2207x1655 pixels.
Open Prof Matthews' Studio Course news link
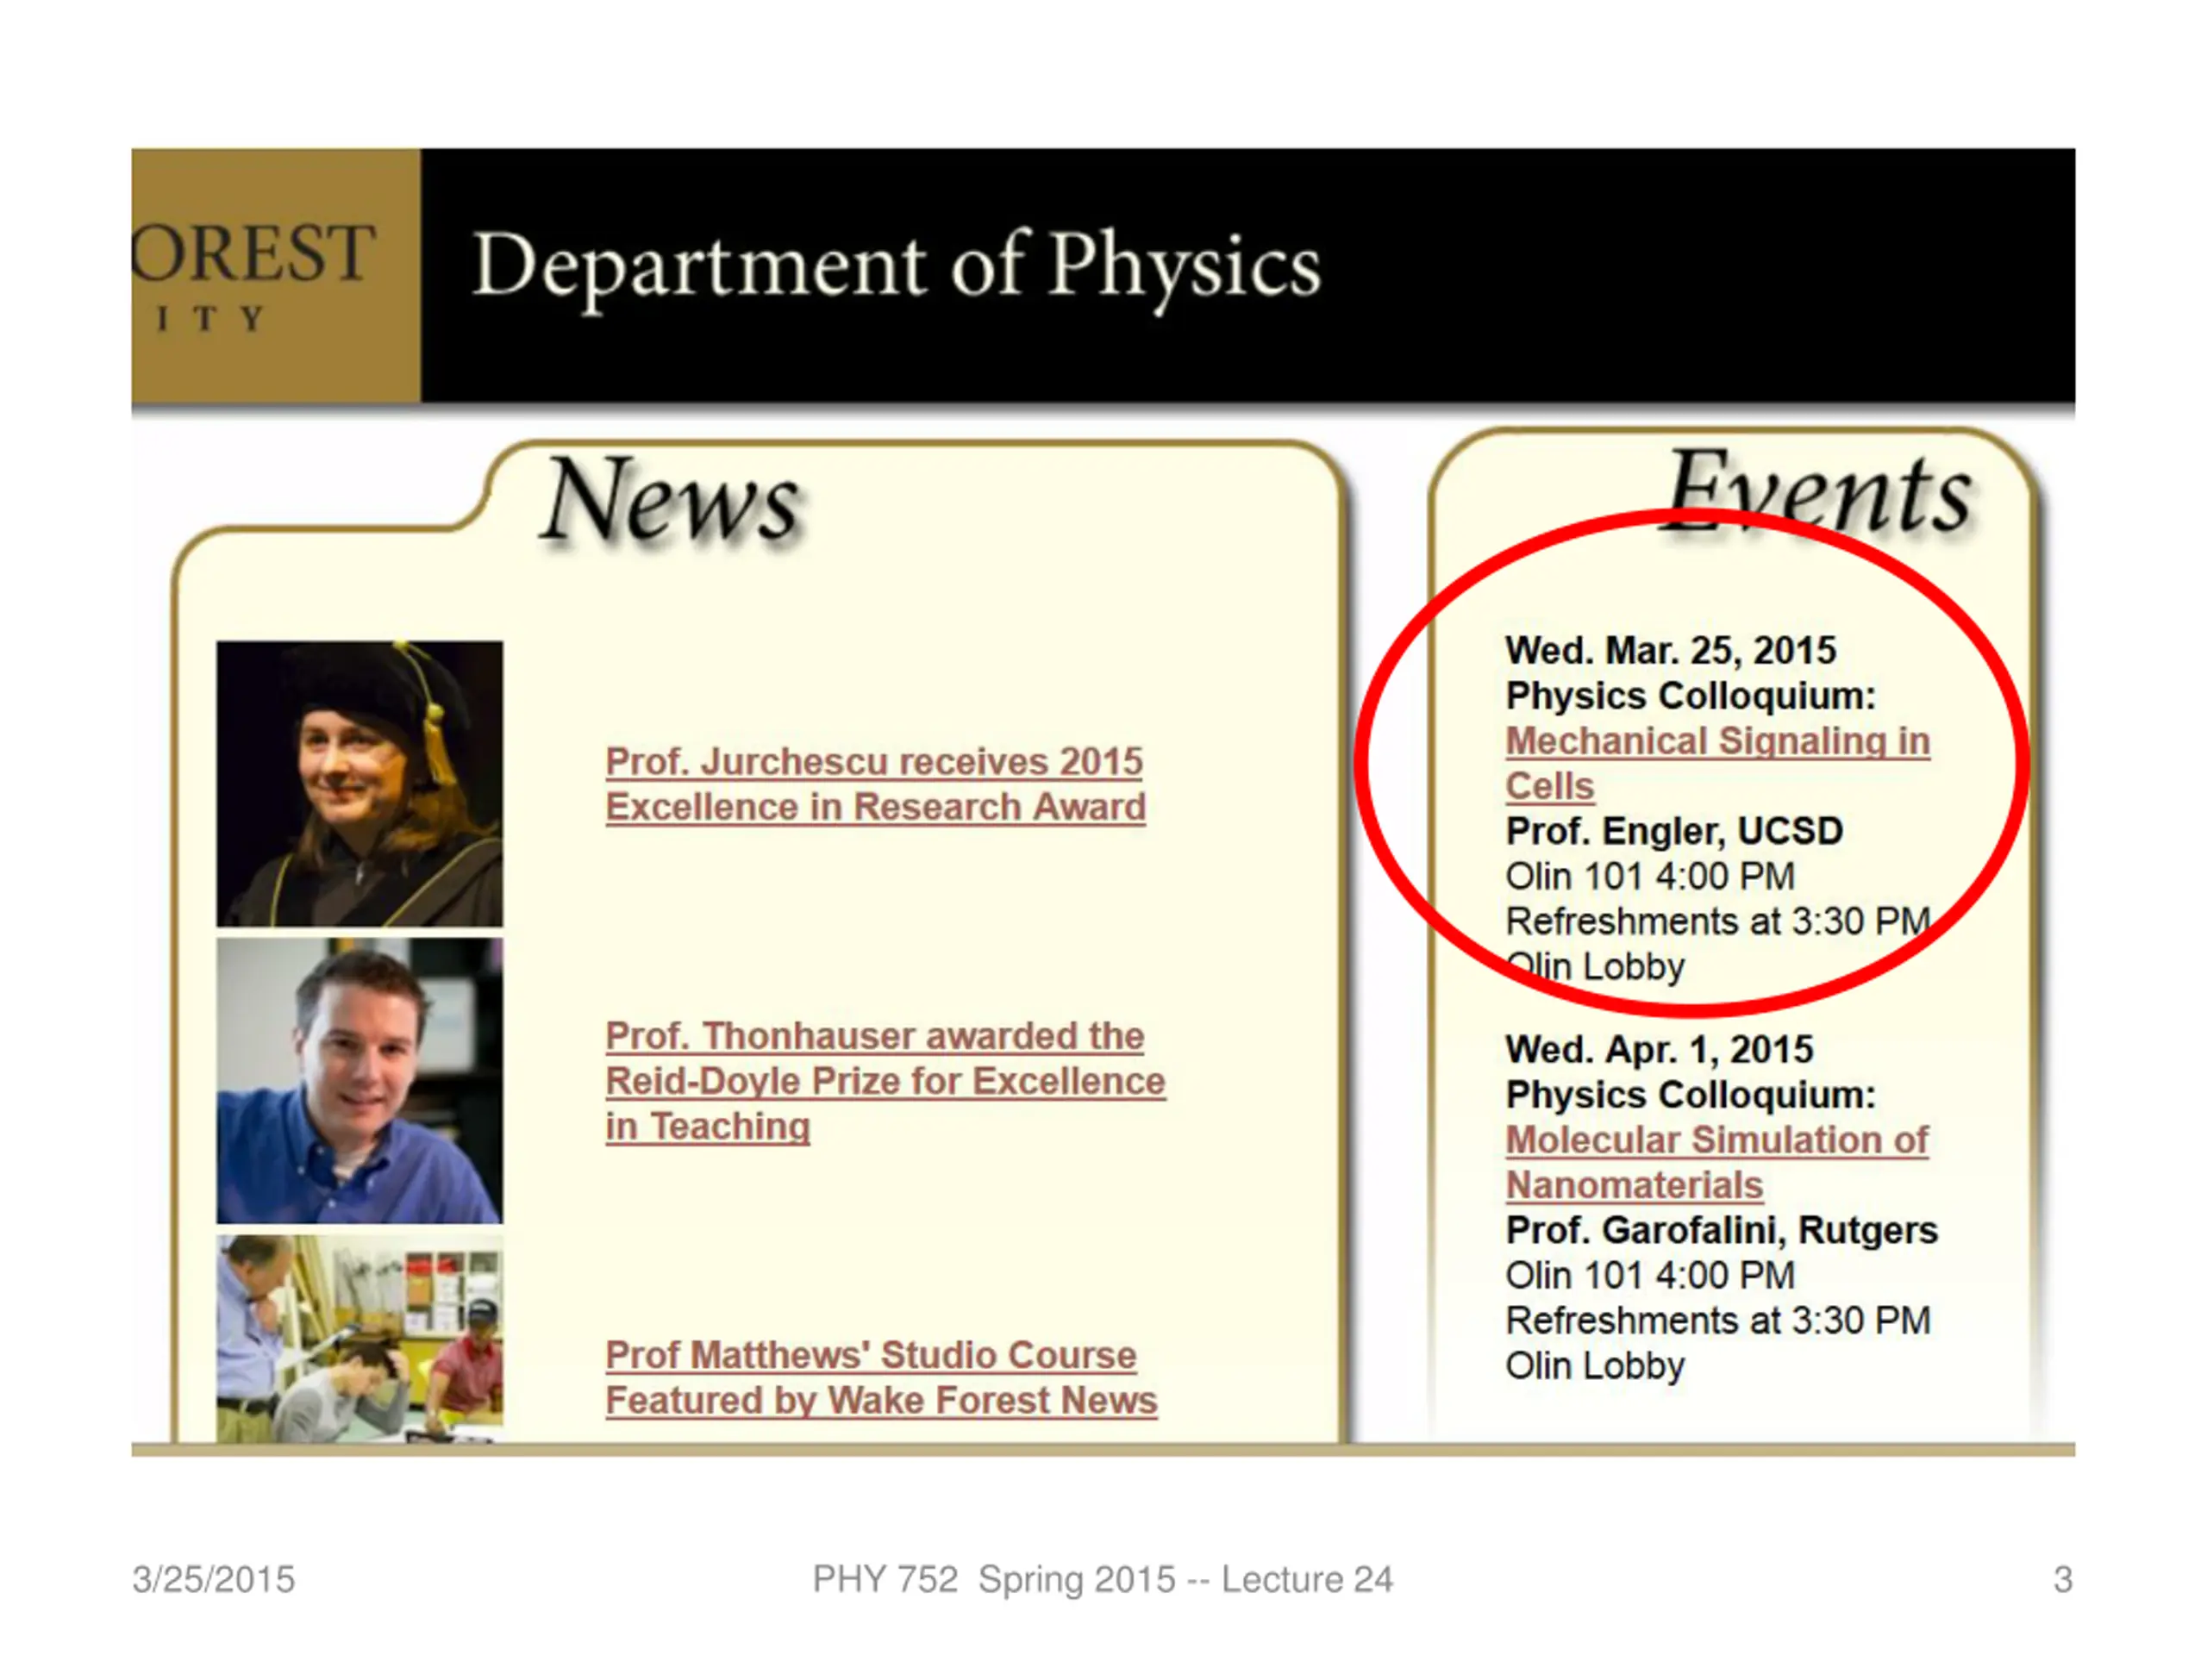(881, 1377)
